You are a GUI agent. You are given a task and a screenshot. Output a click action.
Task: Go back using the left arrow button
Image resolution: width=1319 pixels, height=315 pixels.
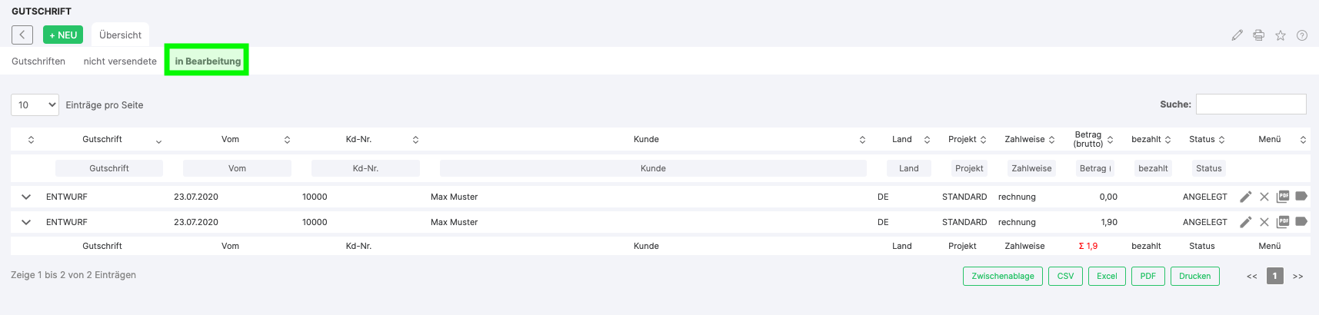click(x=22, y=35)
